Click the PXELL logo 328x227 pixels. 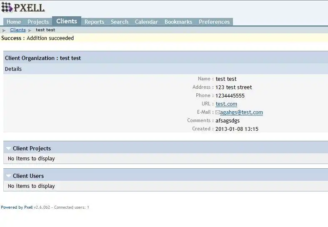[x=23, y=7]
